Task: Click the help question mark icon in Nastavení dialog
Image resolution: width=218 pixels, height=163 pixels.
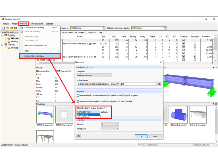Action: pos(79,136)
